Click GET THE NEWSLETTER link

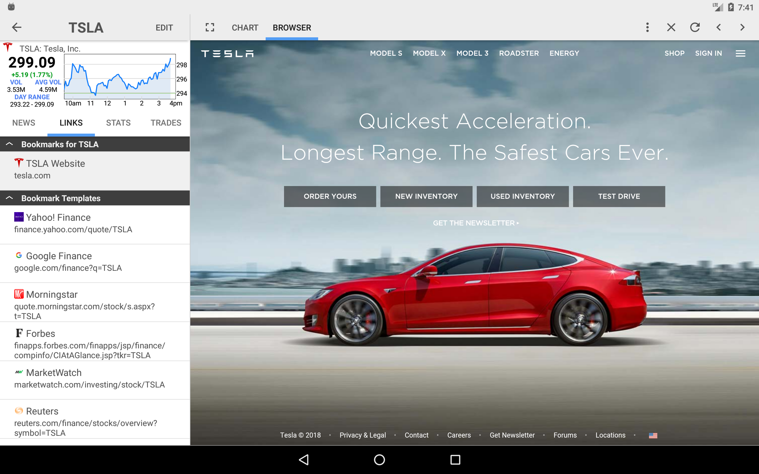click(476, 223)
